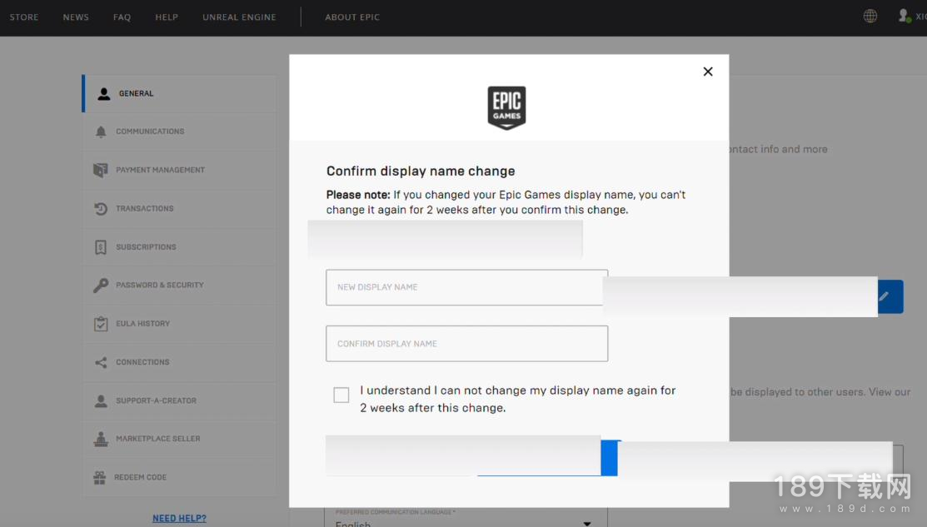The image size is (927, 527).
Task: Open the Subscriptions tab
Action: (179, 246)
